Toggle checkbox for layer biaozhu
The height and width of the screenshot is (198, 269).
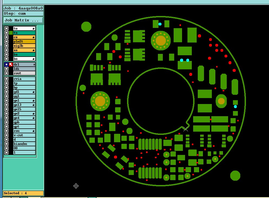[7, 144]
